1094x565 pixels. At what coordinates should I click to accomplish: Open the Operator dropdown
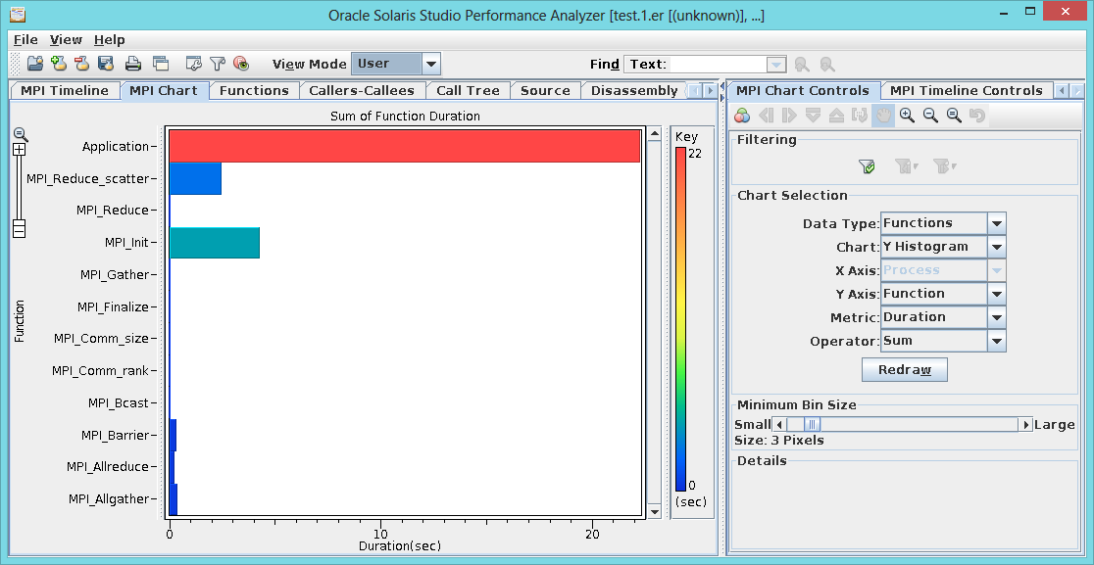coord(997,342)
